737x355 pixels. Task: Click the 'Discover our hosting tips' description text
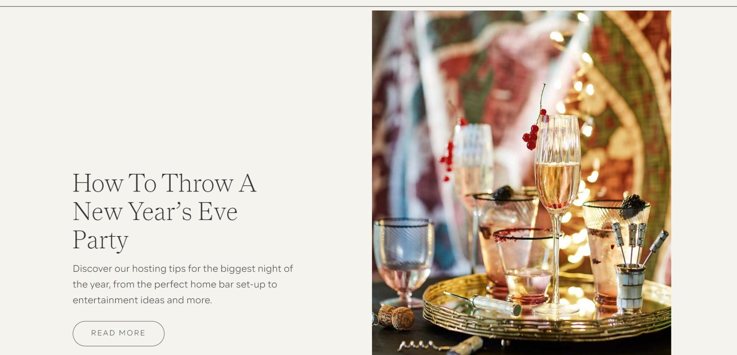(x=183, y=284)
